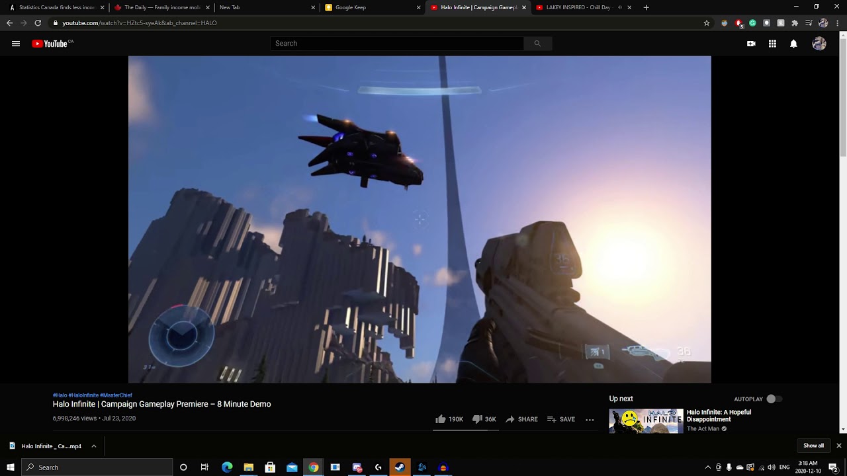This screenshot has height=476, width=847.
Task: Close the Google Keep tab
Action: 419,7
